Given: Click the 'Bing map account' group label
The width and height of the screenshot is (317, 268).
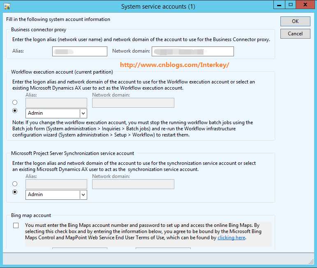Looking at the screenshot, I should coord(31,215).
